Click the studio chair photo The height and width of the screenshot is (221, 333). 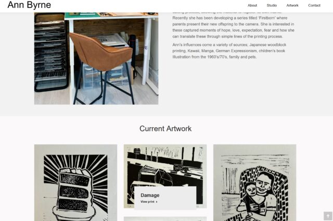click(96, 58)
